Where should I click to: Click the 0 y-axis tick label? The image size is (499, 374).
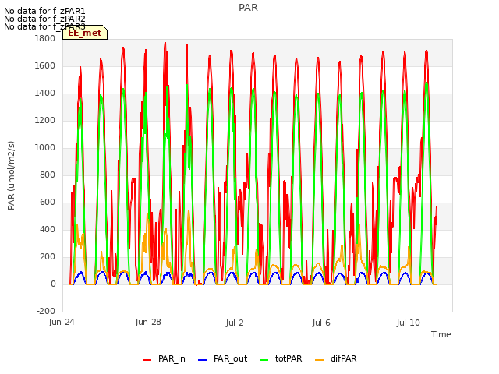[x=53, y=284]
